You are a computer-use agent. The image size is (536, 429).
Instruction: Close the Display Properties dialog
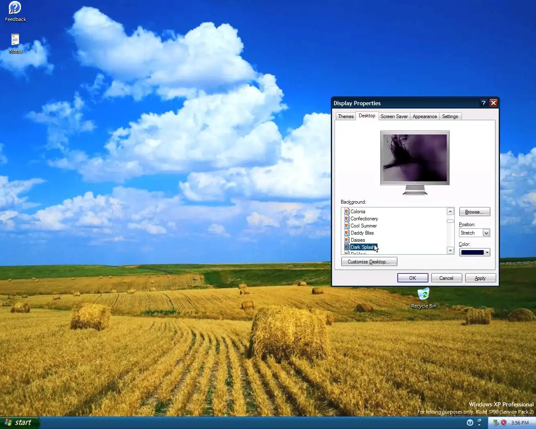(494, 103)
